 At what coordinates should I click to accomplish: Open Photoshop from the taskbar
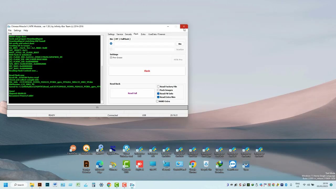coord(47,185)
